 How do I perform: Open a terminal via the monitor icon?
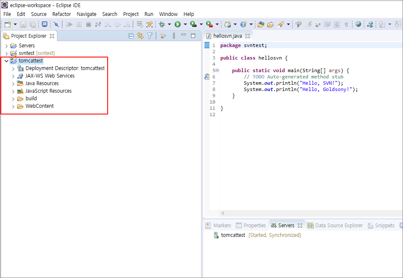(x=45, y=24)
